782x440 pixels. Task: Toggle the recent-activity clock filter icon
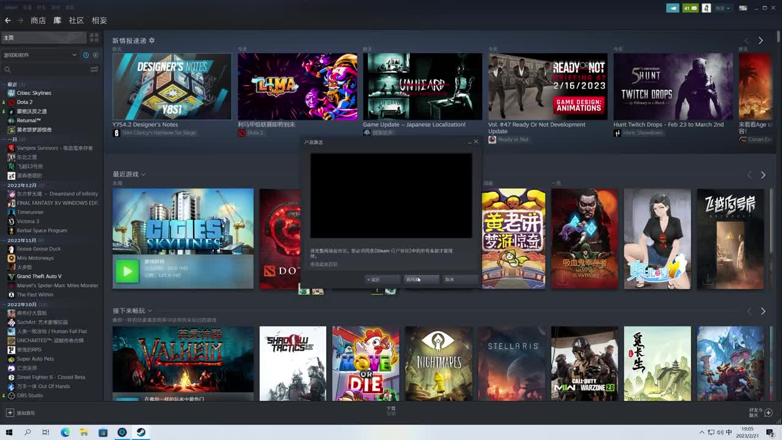(x=86, y=55)
